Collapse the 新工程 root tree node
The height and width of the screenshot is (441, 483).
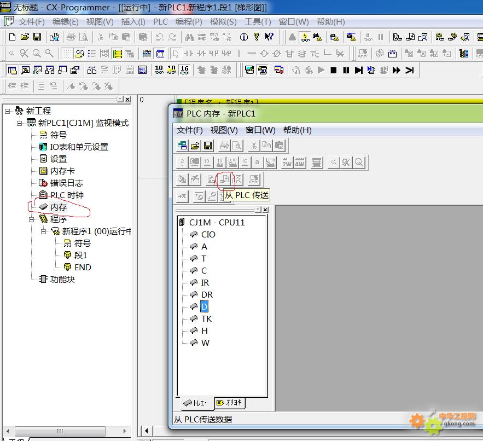(x=8, y=111)
